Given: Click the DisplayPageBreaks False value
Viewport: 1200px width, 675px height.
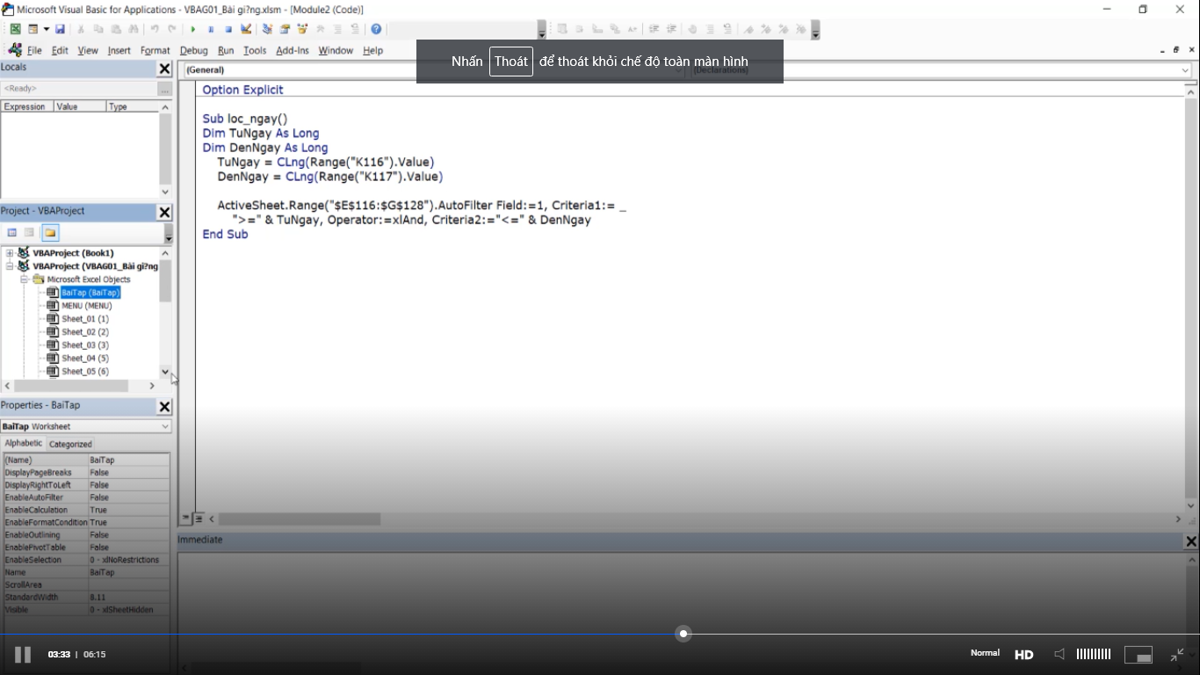Looking at the screenshot, I should (x=128, y=473).
